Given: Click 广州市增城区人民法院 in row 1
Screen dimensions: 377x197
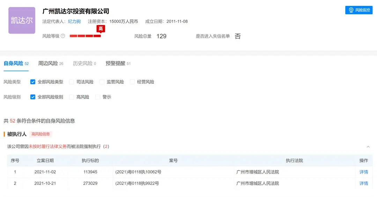Looking at the screenshot, I should point(258,172).
